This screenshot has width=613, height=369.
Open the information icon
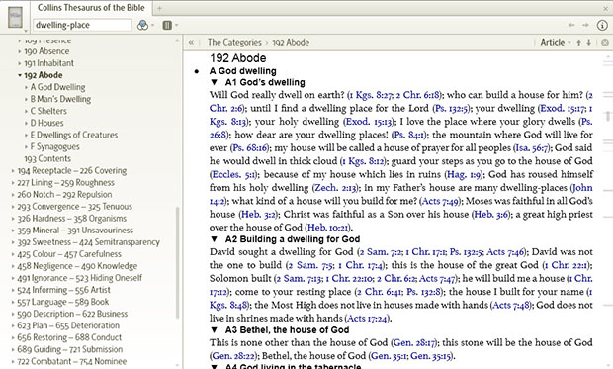tap(602, 25)
